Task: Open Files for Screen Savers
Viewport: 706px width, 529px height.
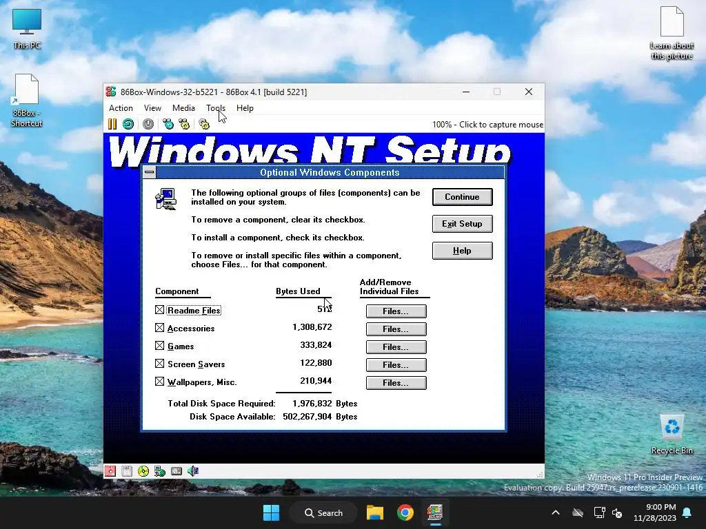Action: (396, 365)
